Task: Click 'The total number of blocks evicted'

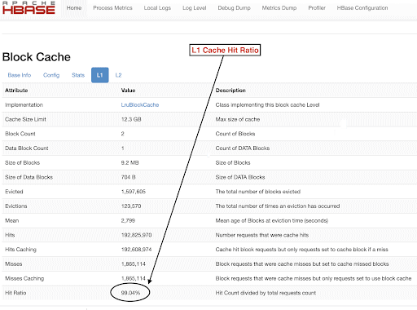Action: click(x=258, y=192)
